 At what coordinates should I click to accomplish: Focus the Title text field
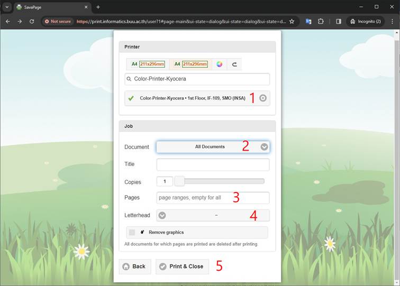[x=213, y=164]
